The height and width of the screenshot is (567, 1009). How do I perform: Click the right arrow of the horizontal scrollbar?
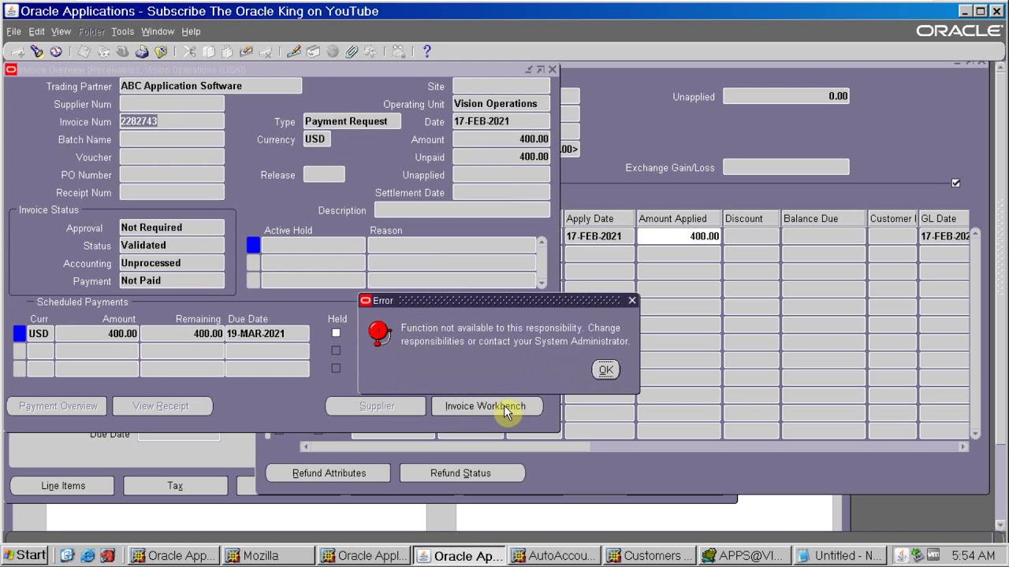(962, 447)
